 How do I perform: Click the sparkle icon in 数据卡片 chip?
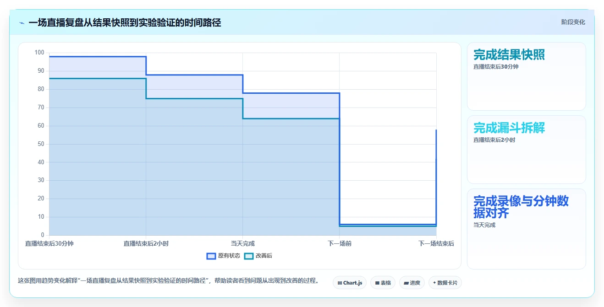434,283
